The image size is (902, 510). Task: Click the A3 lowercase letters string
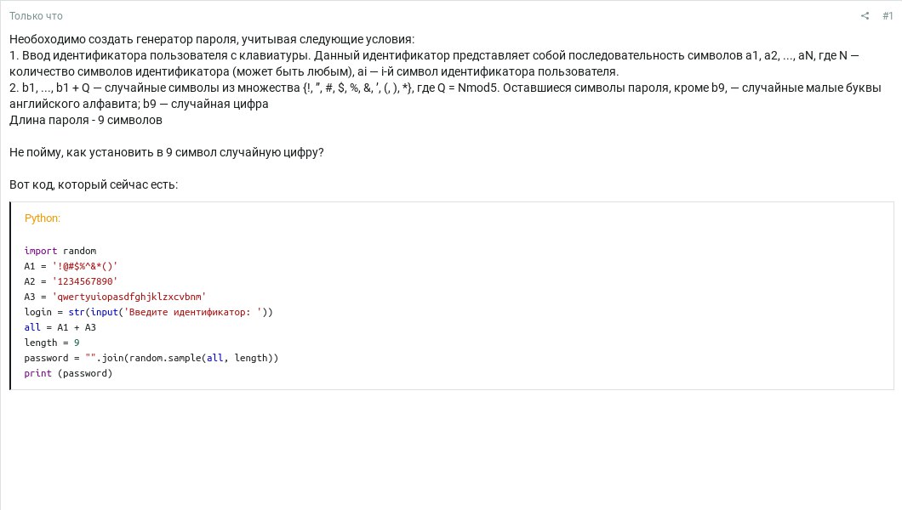click(129, 297)
